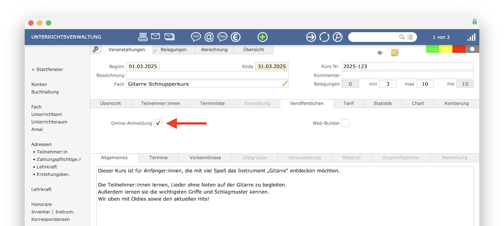This screenshot has height=226, width=504.
Task: Click the stacked envelopes bulk mail icon
Action: click(169, 37)
